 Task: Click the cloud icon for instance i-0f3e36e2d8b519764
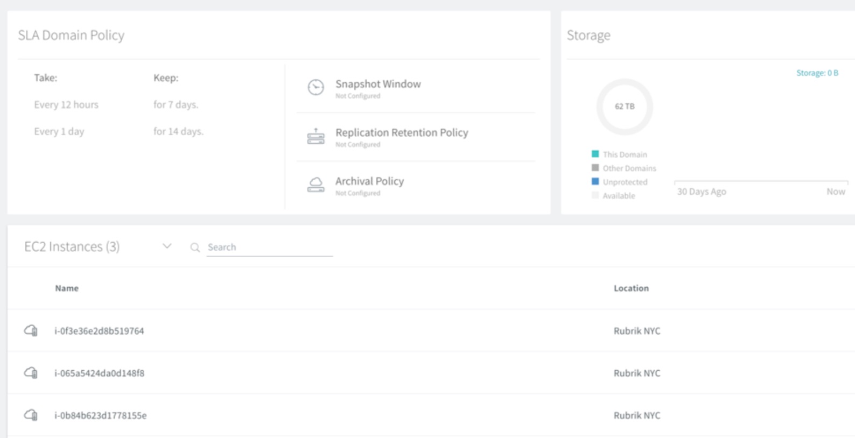click(x=31, y=330)
